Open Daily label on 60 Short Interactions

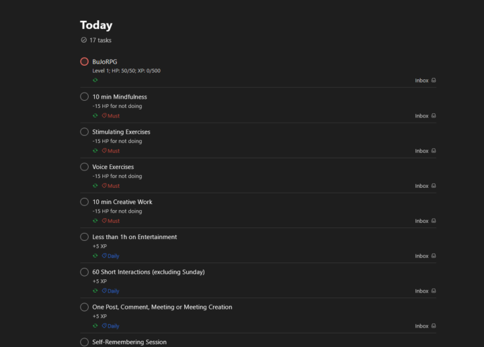pos(110,291)
